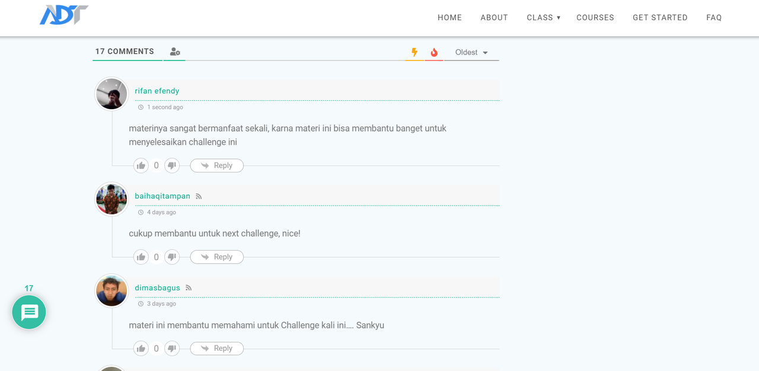Click the '4 days ago' timestamp
Screen dimensions: 759x371
[161, 212]
